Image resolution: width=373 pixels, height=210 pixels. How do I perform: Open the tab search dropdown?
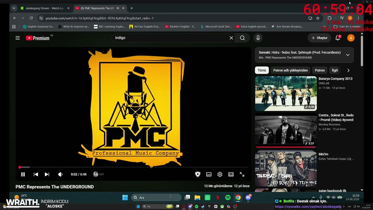[14, 8]
